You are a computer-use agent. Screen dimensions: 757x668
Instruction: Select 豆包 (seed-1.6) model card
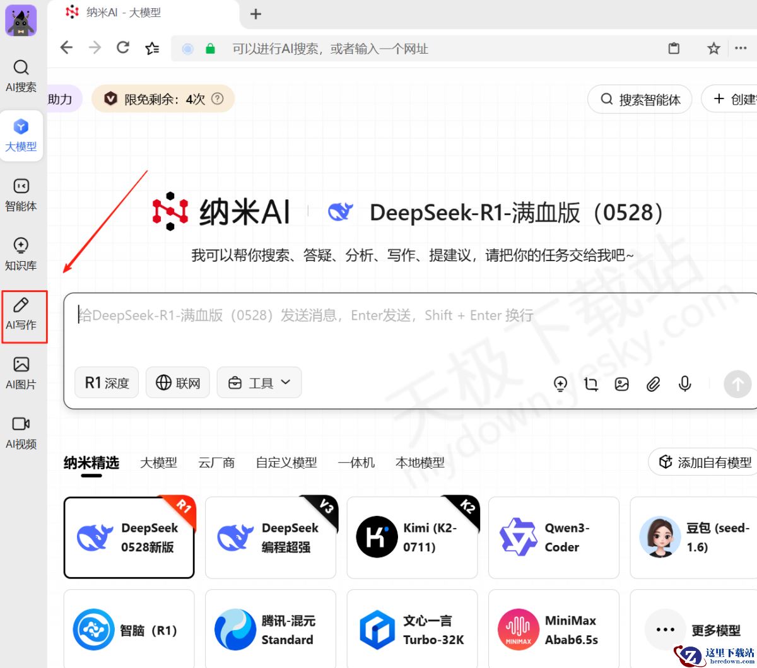pyautogui.click(x=694, y=537)
